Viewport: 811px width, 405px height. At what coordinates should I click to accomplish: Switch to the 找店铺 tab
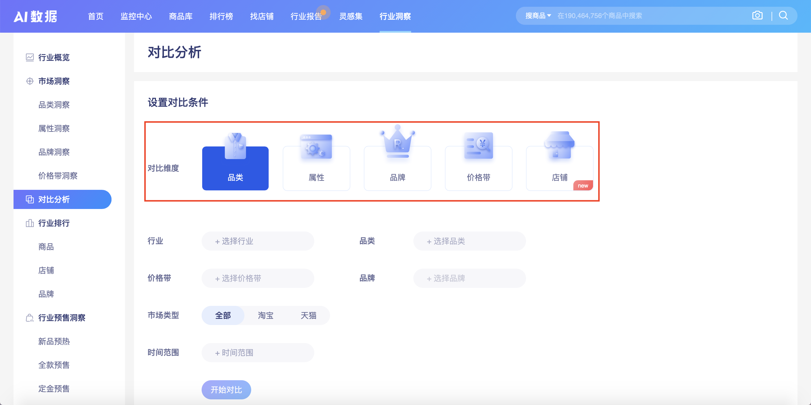[x=262, y=16]
